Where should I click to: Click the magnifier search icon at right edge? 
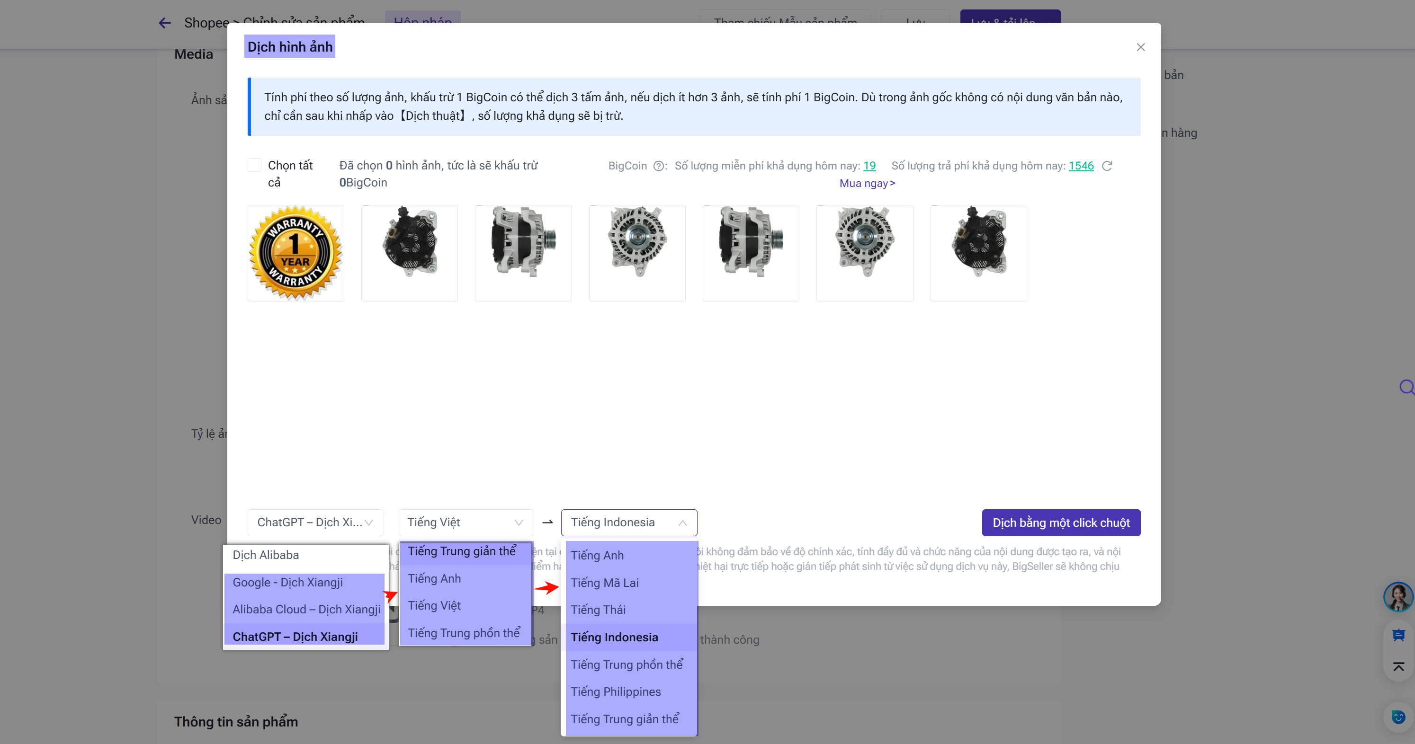click(x=1406, y=387)
